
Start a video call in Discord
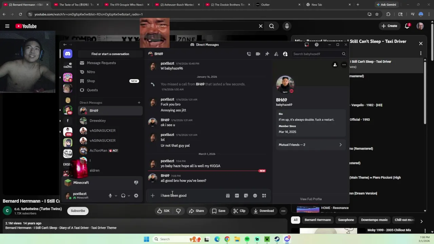click(x=258, y=54)
